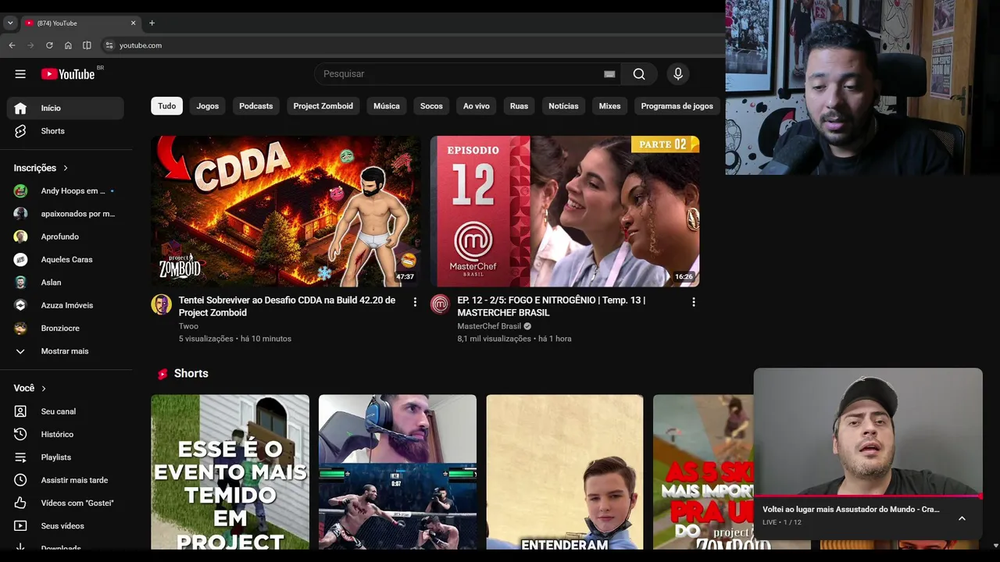Select the Música filter chip
The width and height of the screenshot is (1000, 562).
coord(387,106)
